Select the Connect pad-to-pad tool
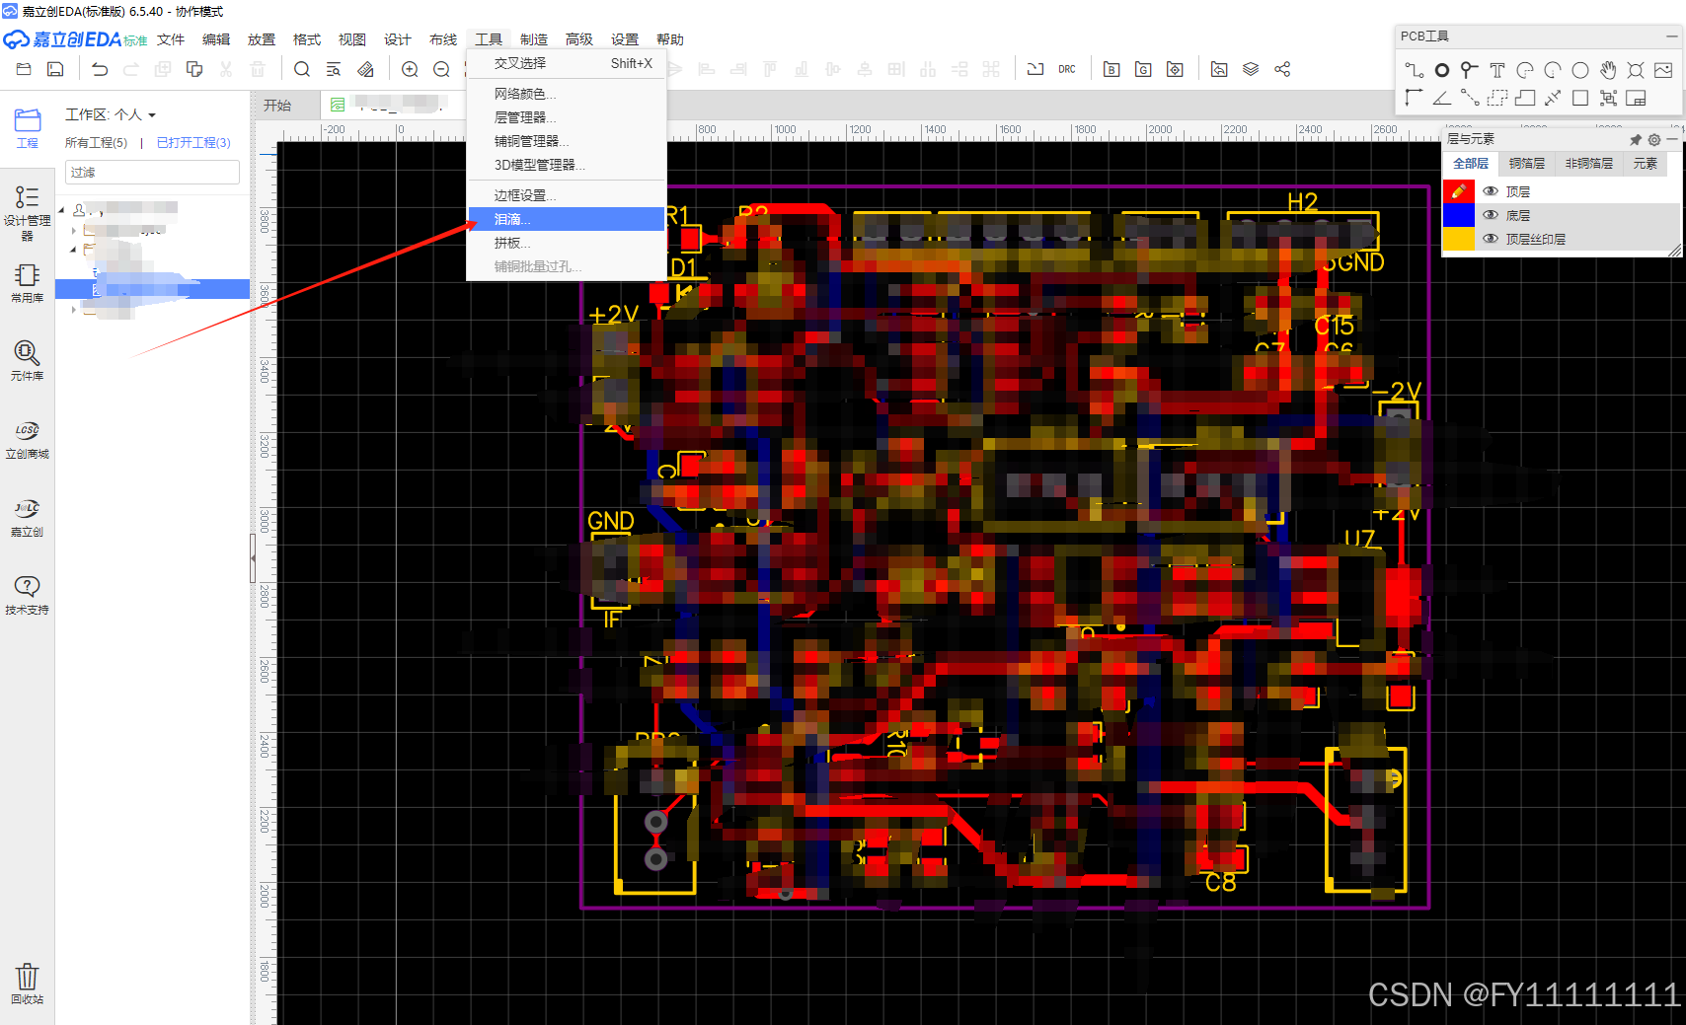This screenshot has width=1686, height=1025. (x=1470, y=98)
